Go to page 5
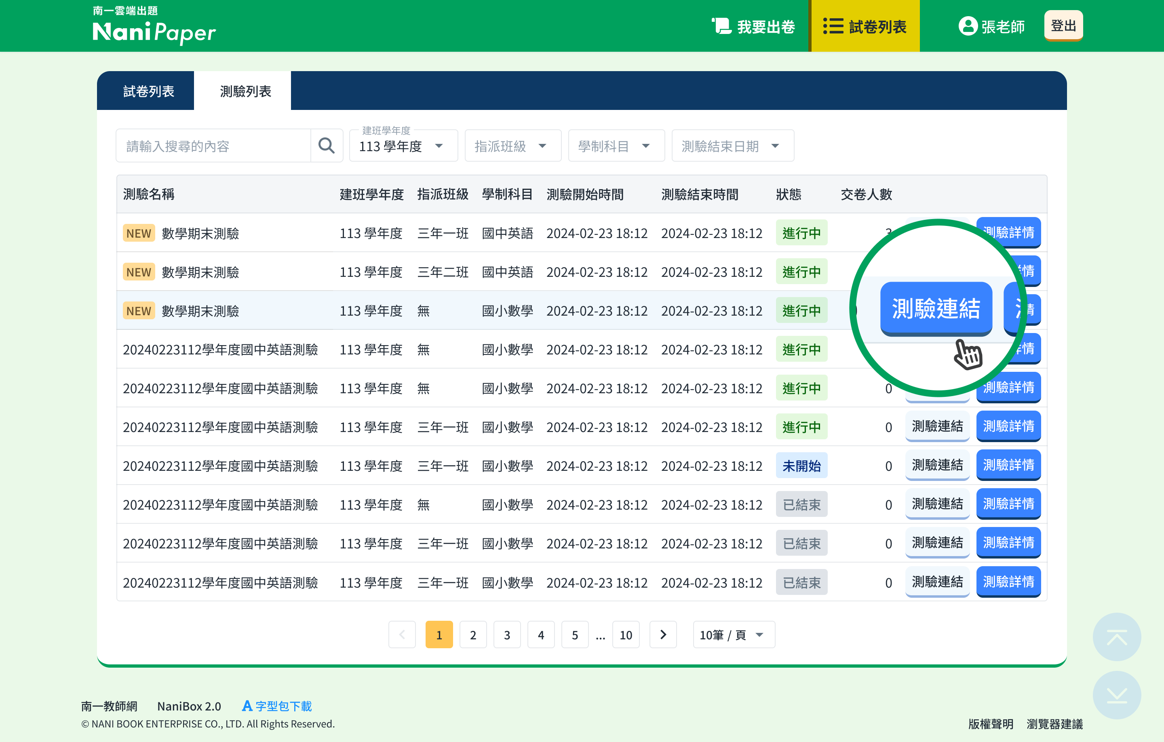This screenshot has width=1164, height=742. coord(574,634)
